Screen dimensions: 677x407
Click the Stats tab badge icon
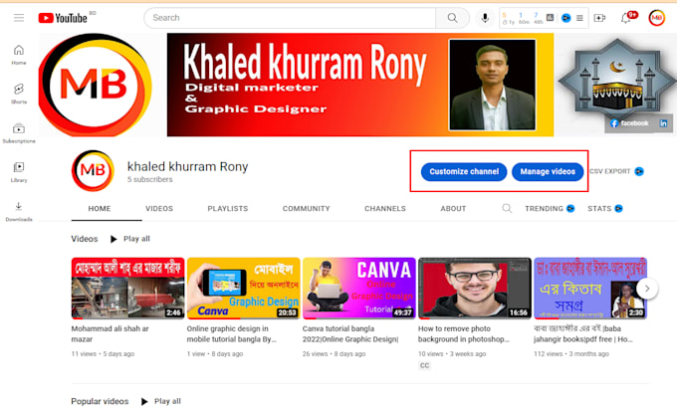tap(618, 208)
